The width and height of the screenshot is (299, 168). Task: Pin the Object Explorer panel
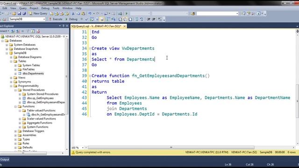64,26
